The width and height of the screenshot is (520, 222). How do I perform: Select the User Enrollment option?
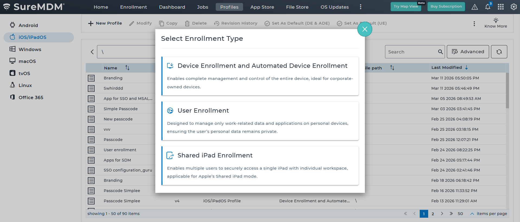click(x=260, y=121)
